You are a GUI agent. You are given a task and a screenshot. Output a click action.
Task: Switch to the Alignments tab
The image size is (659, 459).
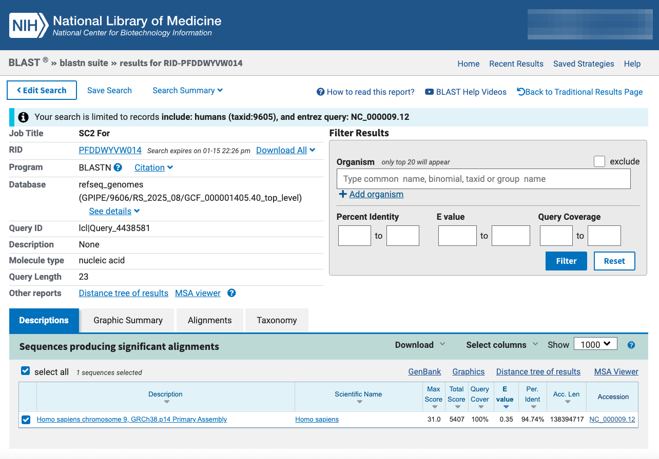point(209,320)
